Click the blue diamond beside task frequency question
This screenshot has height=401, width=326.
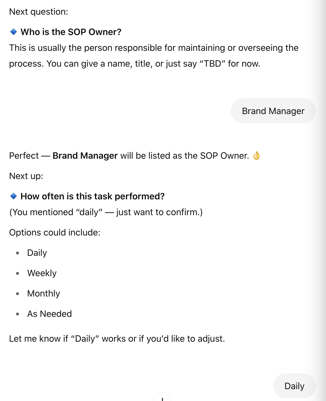click(x=14, y=196)
